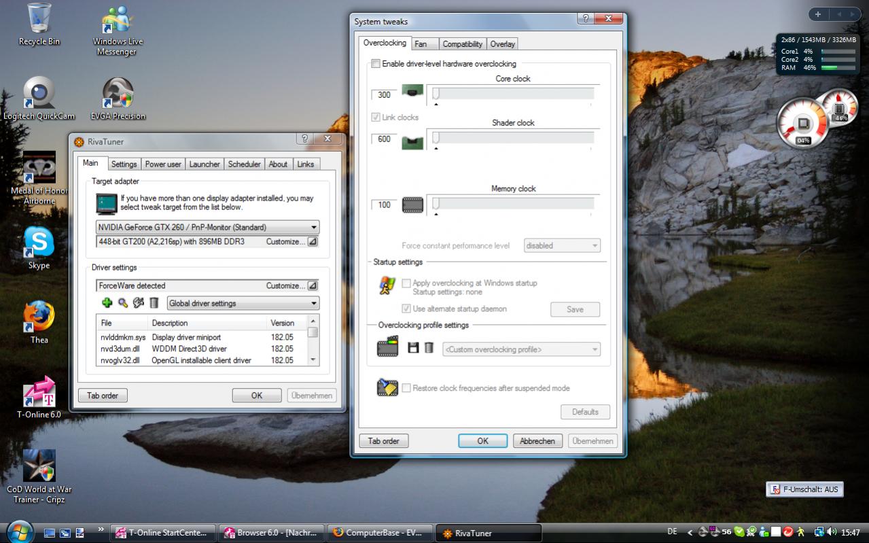The width and height of the screenshot is (869, 543).
Task: Click sidebar gadget add plus button
Action: click(818, 14)
